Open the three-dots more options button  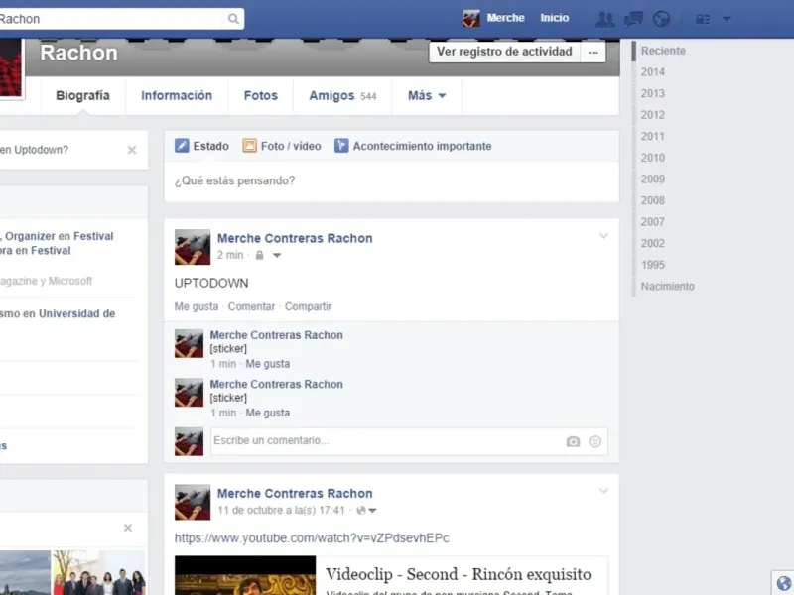(593, 52)
